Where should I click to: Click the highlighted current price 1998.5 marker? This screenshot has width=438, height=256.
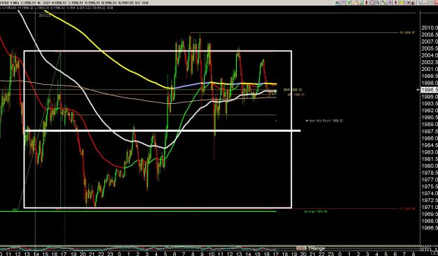430,90
